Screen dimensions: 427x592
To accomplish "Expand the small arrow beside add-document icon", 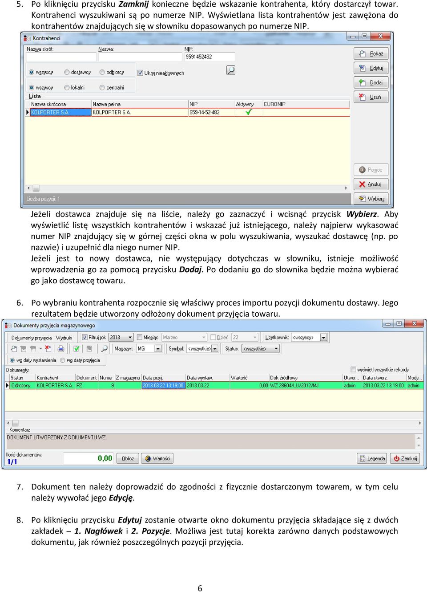I will [40, 348].
